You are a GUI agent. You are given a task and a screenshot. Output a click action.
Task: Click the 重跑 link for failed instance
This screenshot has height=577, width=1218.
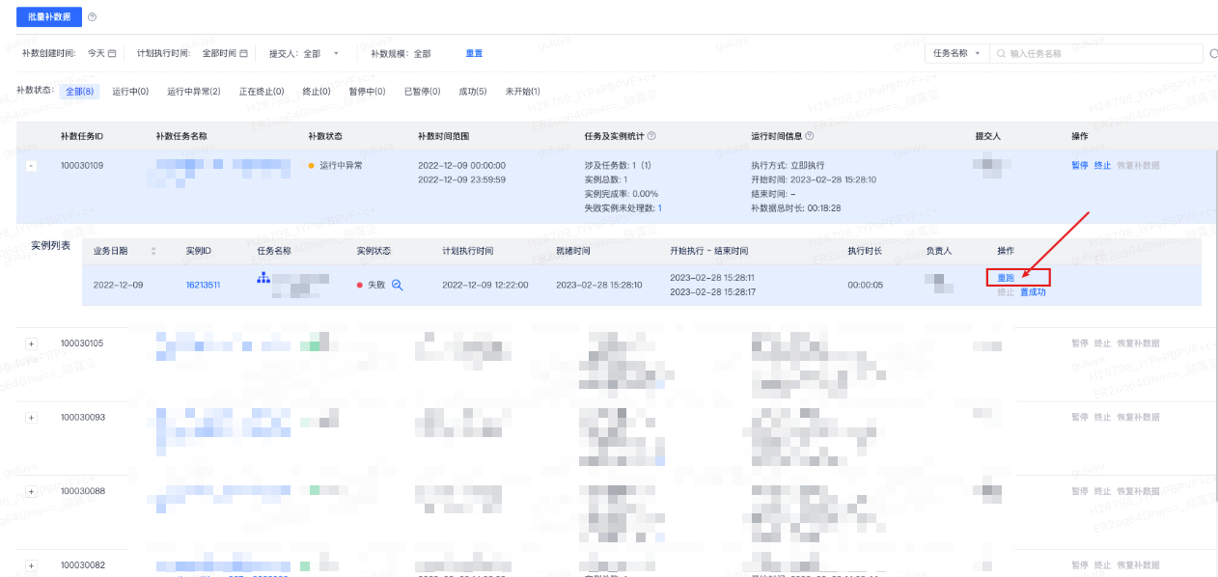coord(1006,278)
